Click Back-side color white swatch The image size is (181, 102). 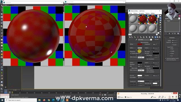pos(155,83)
